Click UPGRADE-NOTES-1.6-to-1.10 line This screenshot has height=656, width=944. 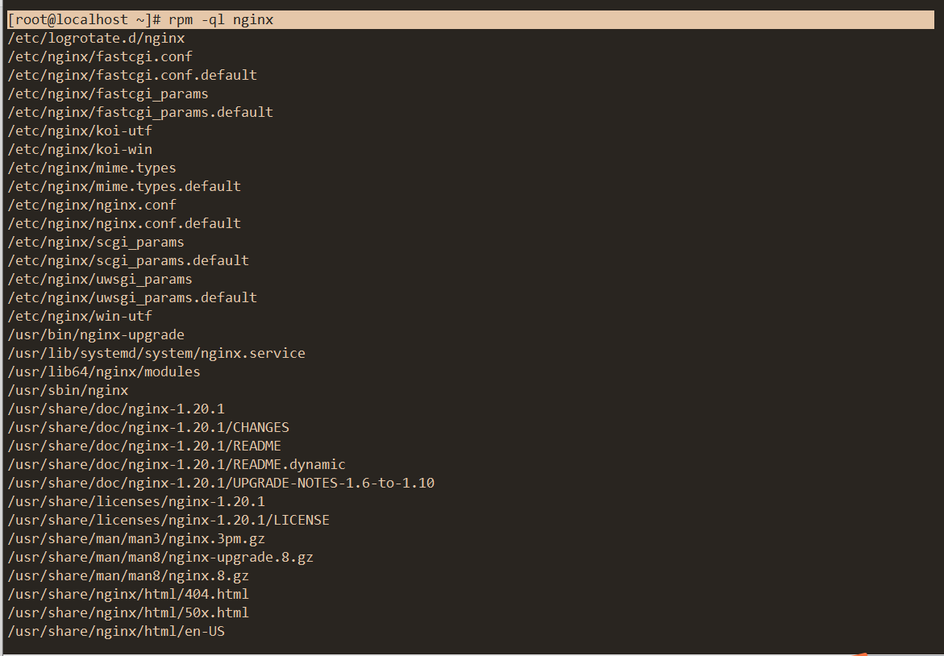(221, 484)
